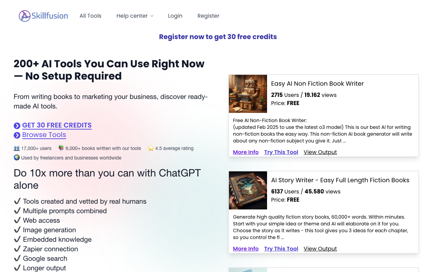This screenshot has height=272, width=436.
Task: Click the GET 30 FREE CREDITS link
Action: [x=57, y=125]
